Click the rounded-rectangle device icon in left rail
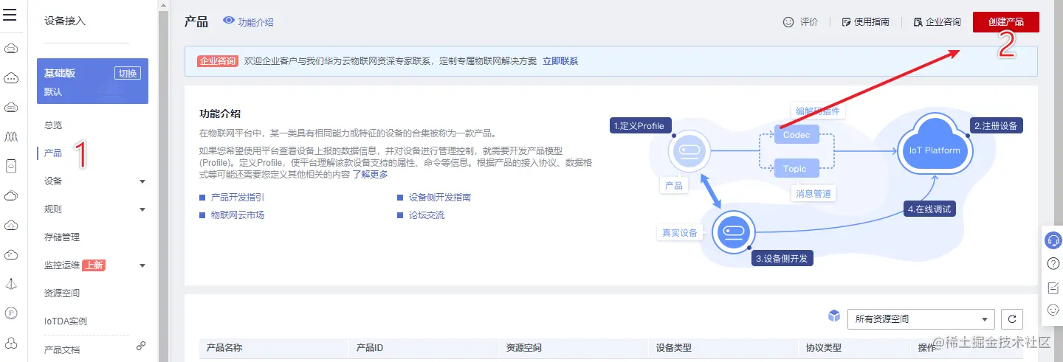1063x362 pixels. pos(11,167)
